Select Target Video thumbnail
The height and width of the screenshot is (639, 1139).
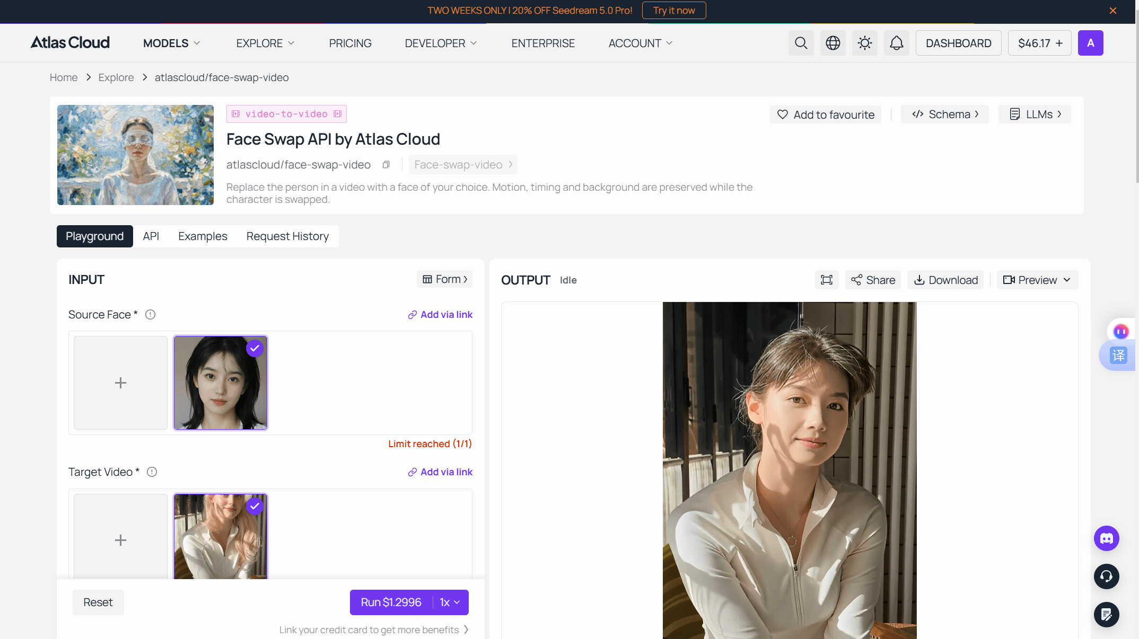[221, 537]
